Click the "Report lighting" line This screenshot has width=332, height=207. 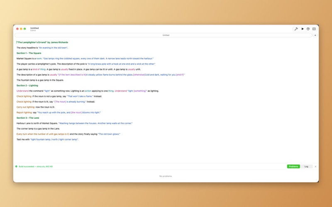click(59, 112)
